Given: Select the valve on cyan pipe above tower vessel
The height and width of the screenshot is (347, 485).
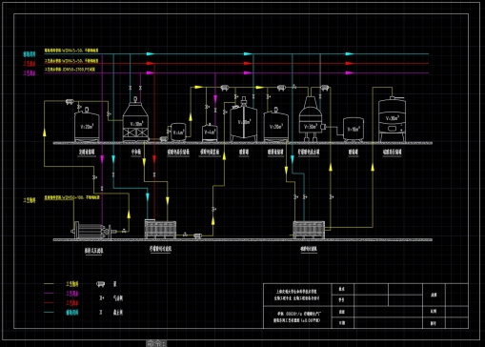Looking at the screenshot, I should (x=130, y=88).
